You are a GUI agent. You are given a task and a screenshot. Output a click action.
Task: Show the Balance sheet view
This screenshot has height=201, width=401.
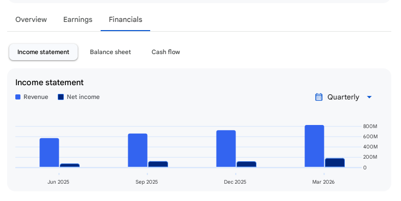click(x=110, y=52)
